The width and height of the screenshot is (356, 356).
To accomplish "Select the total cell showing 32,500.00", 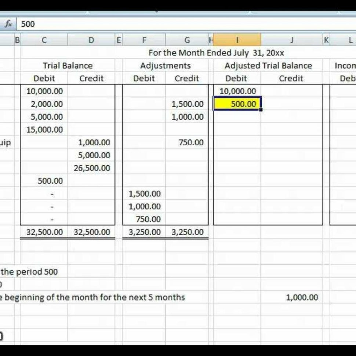I will [x=44, y=232].
